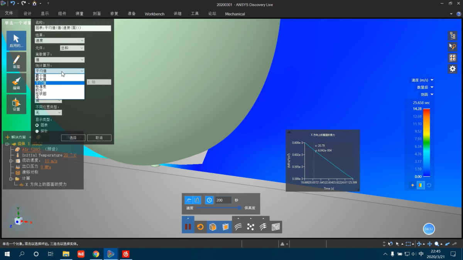This screenshot has width=463, height=260.
Task: Click the 名称 chart name input field
Action: pos(73,28)
